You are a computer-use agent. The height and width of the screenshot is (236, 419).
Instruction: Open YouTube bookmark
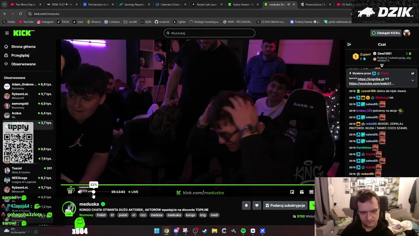[26, 22]
